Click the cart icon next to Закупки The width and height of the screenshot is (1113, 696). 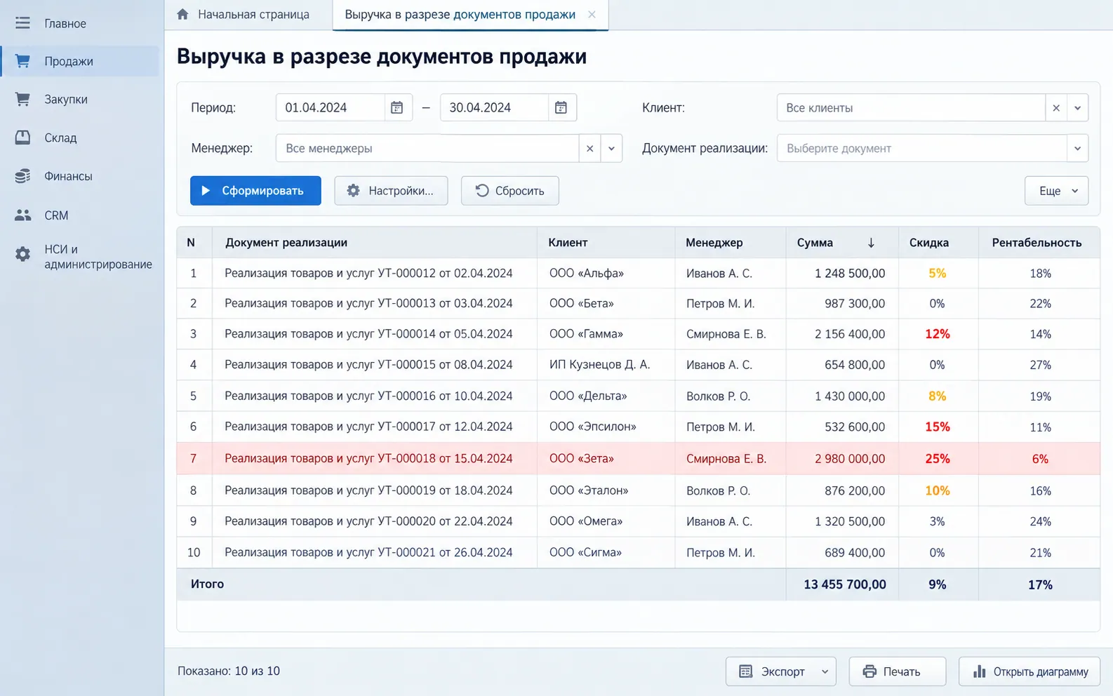click(22, 99)
